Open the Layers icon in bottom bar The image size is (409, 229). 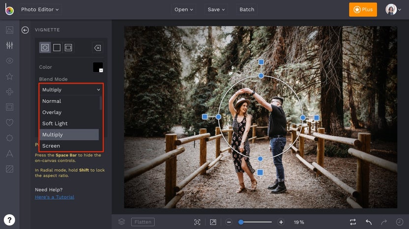(121, 222)
